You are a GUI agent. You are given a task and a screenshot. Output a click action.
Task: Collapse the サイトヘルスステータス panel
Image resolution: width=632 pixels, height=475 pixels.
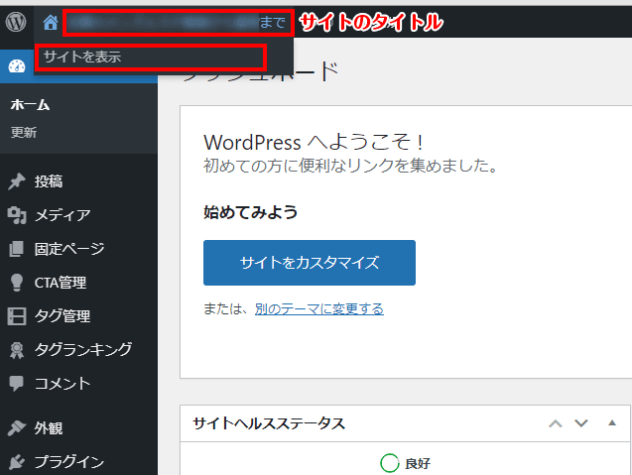coord(612,422)
